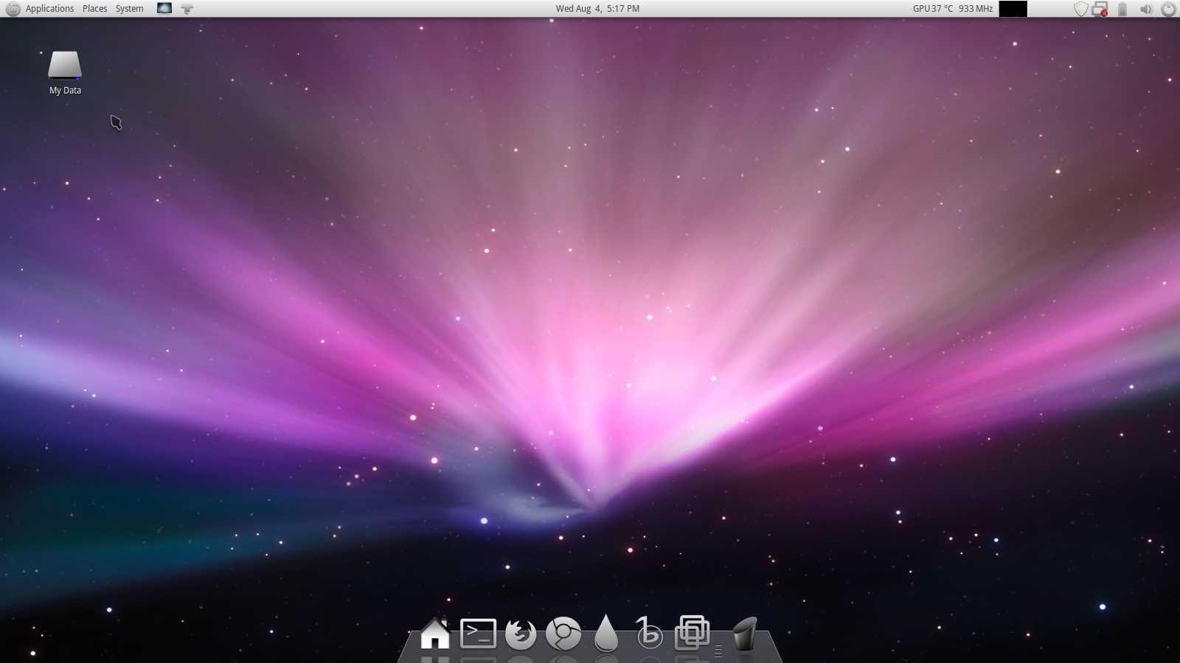Open the Places menu
Screen dimensions: 1180x663
point(94,9)
